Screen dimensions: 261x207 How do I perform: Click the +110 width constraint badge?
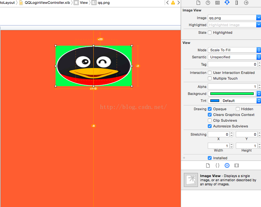tap(93, 89)
